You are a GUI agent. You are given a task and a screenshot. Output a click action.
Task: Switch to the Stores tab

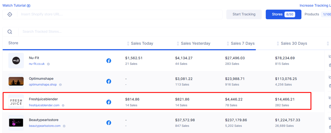283,14
